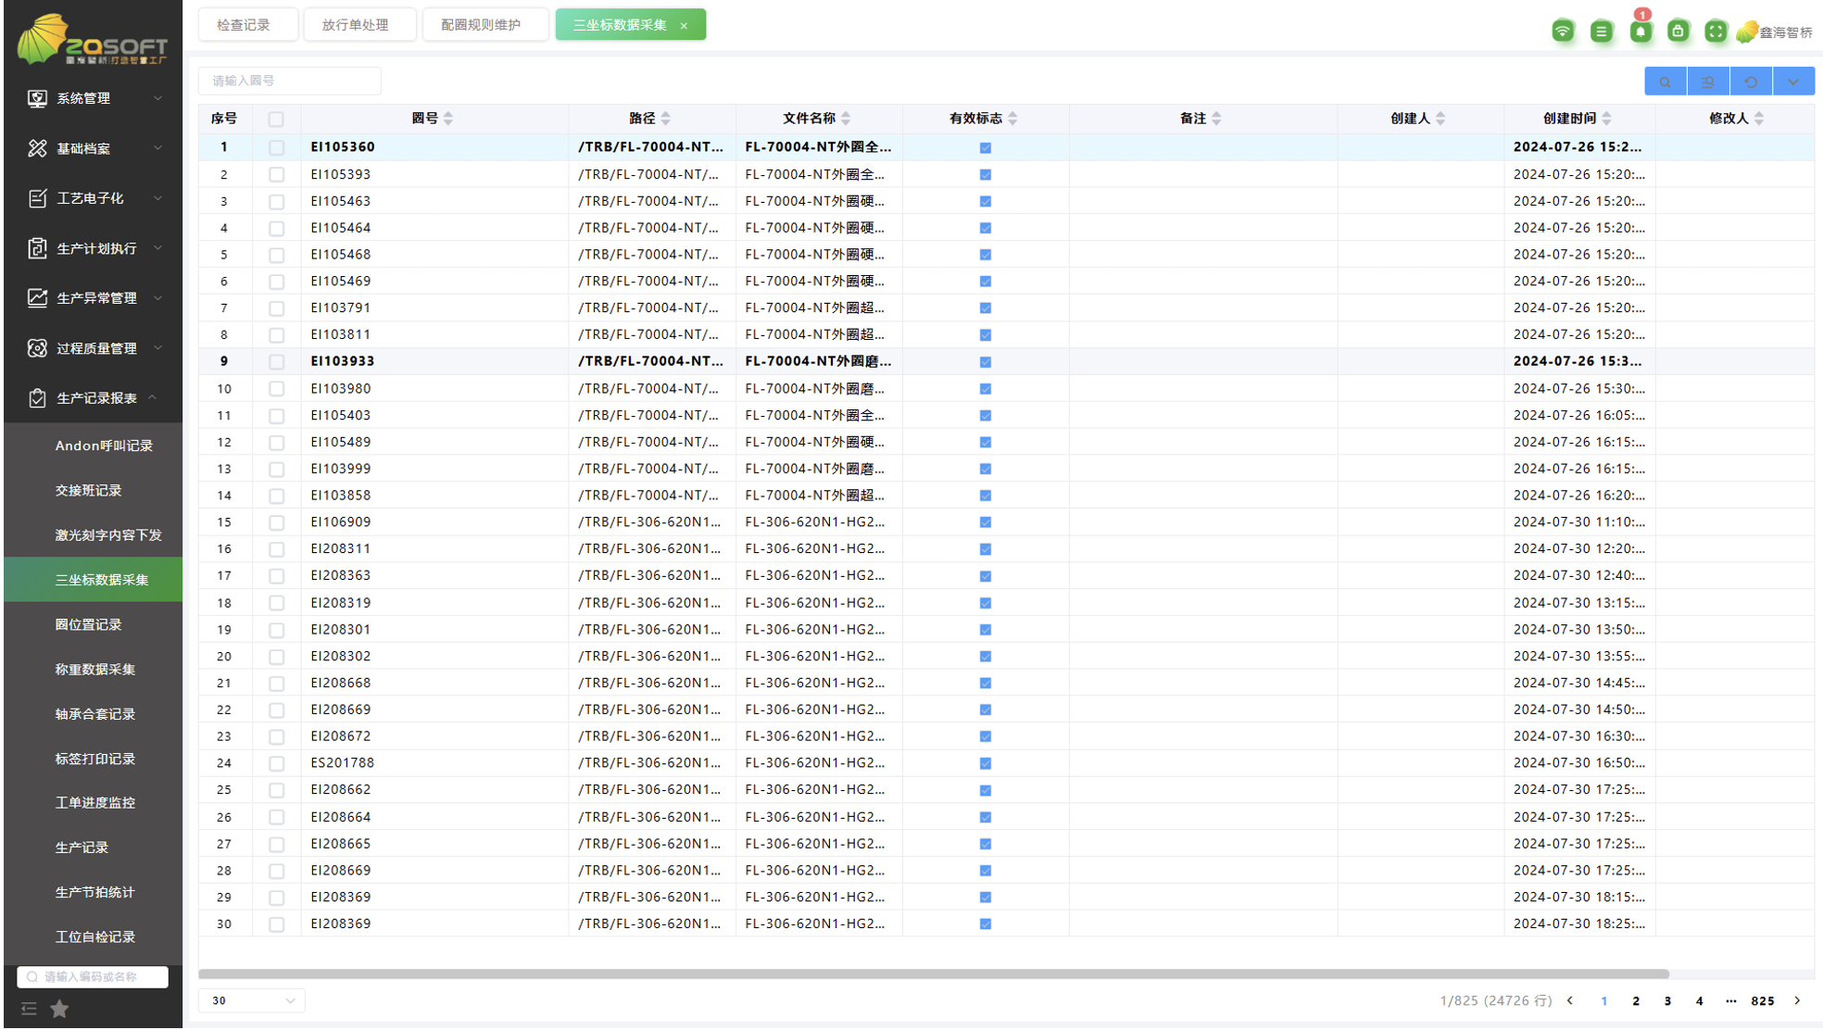
Task: Sort by 创建人 column arrows
Action: pyautogui.click(x=1440, y=119)
